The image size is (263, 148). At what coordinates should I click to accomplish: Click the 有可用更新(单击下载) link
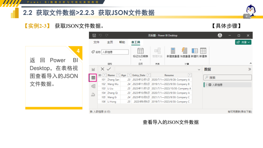[240, 112]
